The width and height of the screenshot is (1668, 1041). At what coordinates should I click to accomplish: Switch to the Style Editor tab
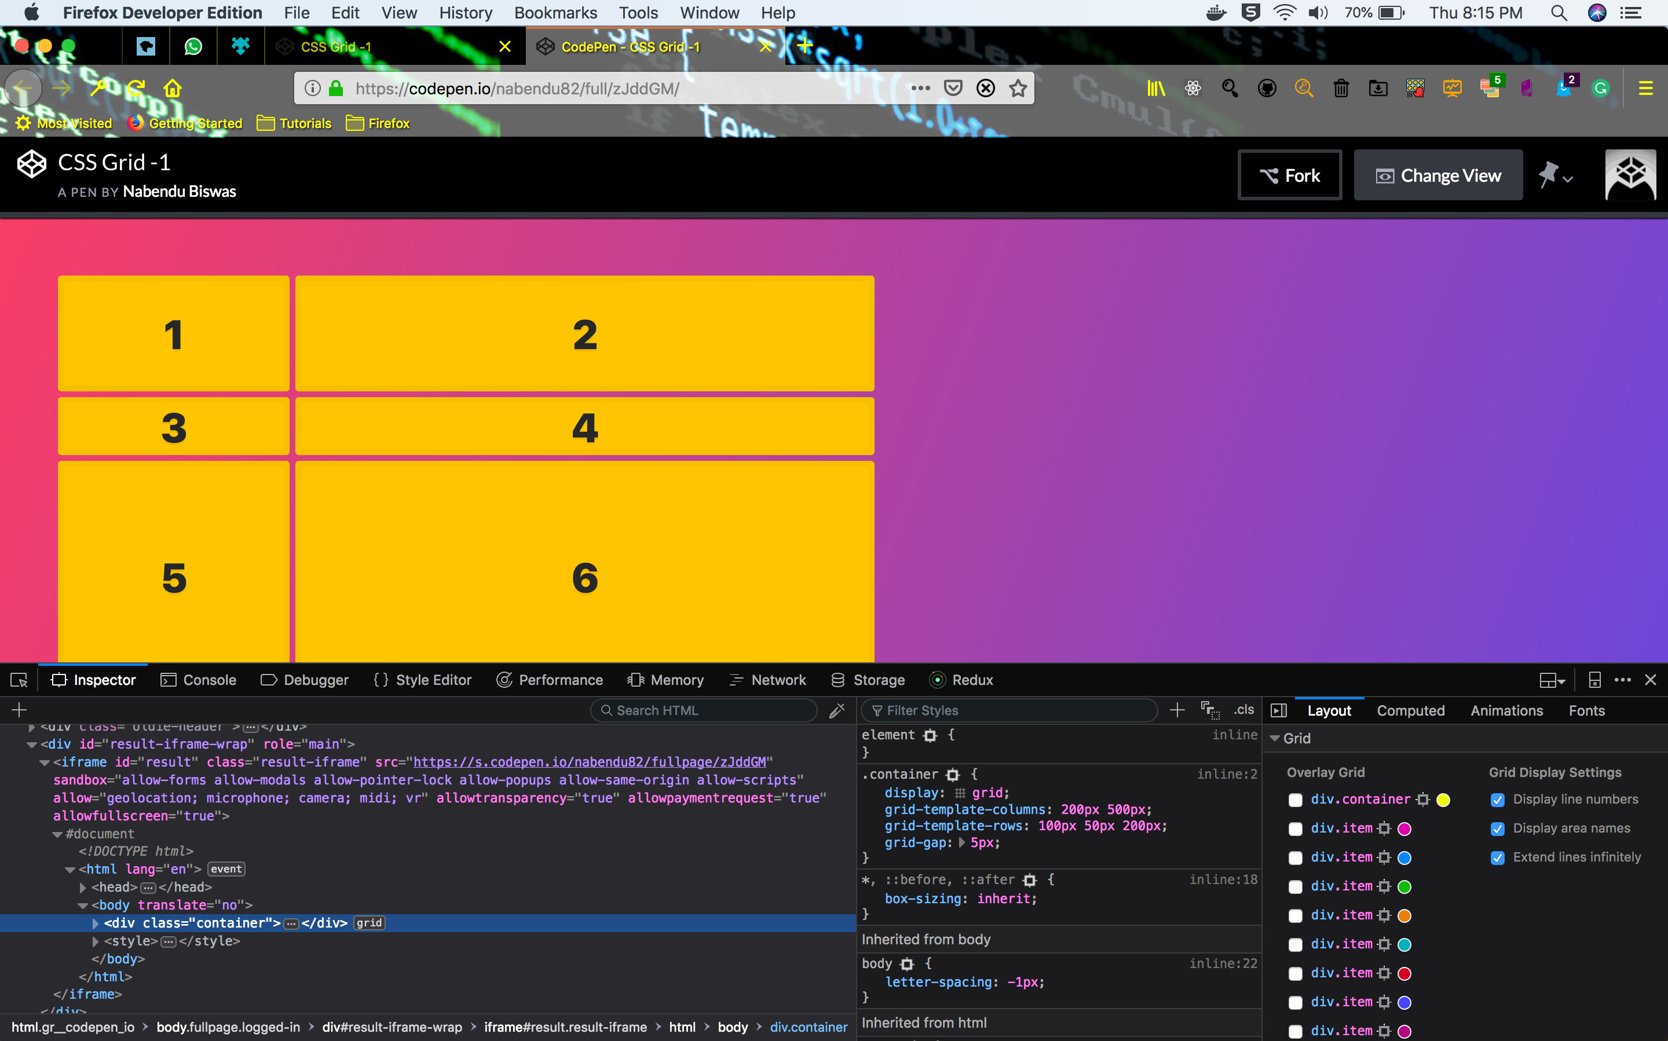[422, 680]
